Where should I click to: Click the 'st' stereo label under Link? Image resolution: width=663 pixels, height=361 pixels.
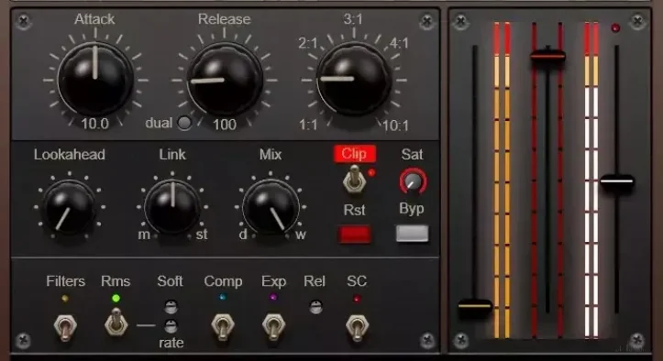pos(202,235)
